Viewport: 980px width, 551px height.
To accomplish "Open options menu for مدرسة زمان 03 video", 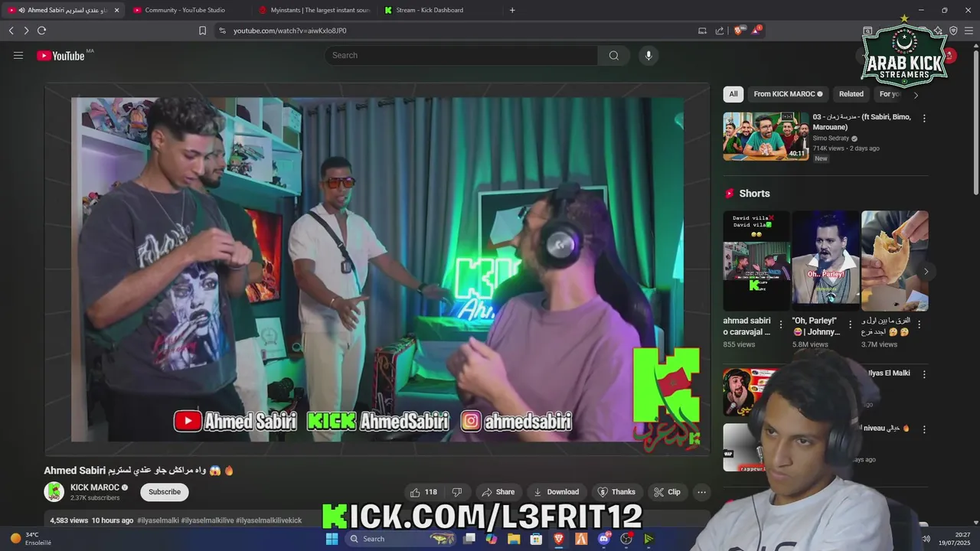I will 924,119.
